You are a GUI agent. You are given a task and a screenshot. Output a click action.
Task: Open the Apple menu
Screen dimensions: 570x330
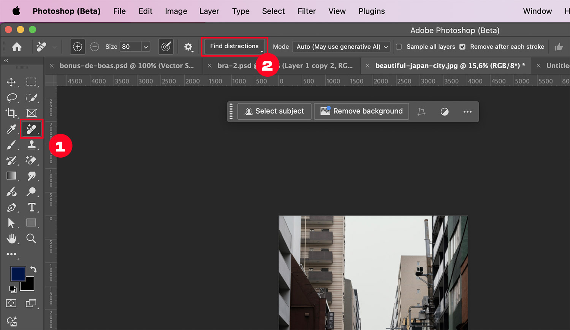[16, 11]
